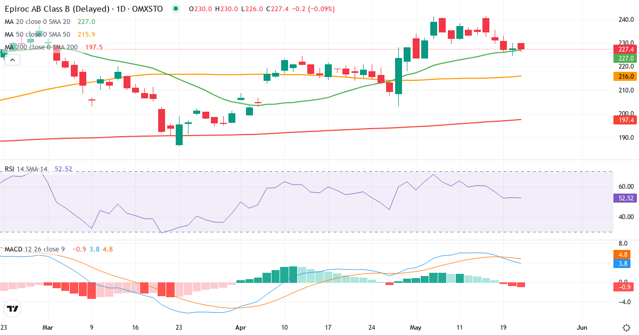The height and width of the screenshot is (335, 639).
Task: Click the May label on time axis
Action: tap(417, 328)
